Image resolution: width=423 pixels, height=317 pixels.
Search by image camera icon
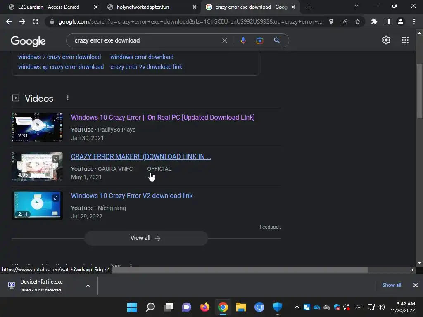point(259,40)
